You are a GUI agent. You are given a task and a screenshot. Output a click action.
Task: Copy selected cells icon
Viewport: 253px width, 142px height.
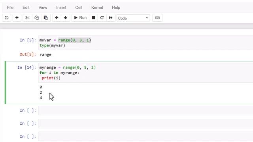point(36,18)
